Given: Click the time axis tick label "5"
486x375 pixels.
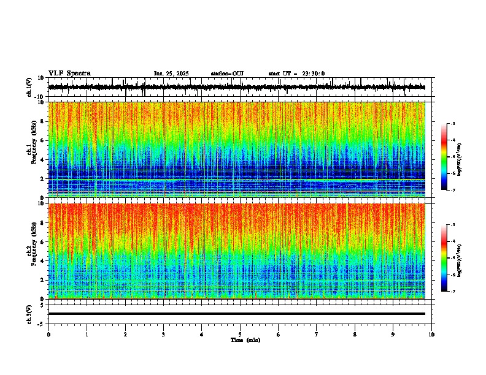Looking at the screenshot, I should click(x=240, y=335).
